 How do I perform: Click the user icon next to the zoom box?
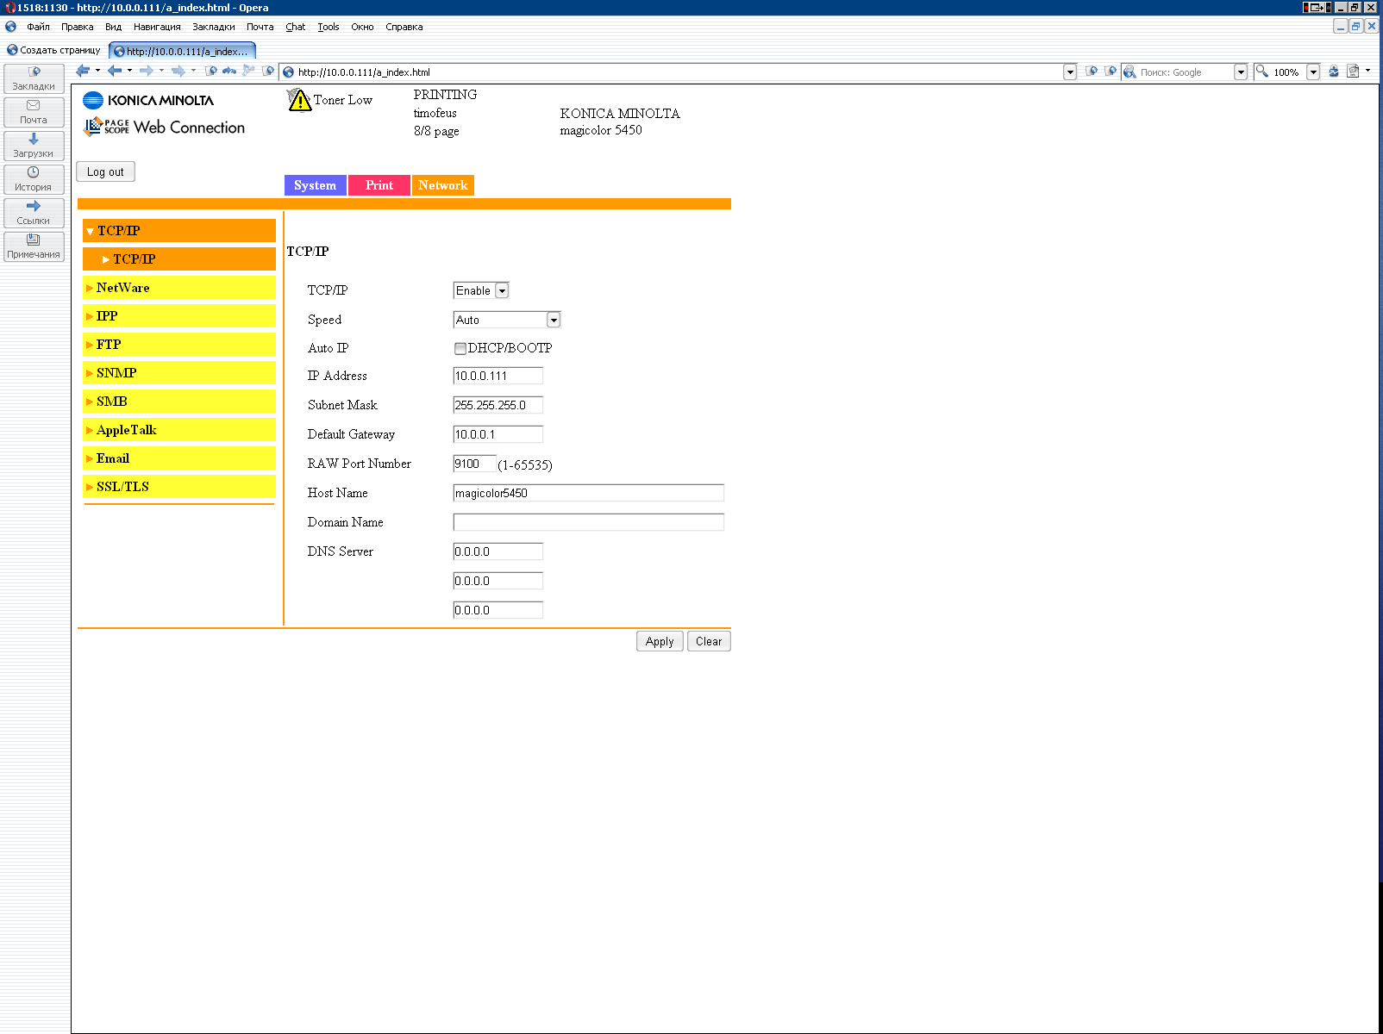[1333, 72]
